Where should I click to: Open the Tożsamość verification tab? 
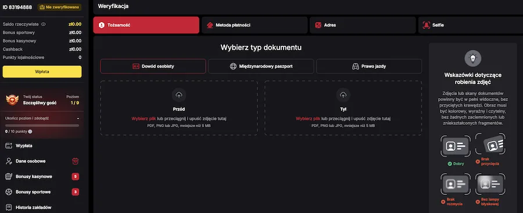146,25
